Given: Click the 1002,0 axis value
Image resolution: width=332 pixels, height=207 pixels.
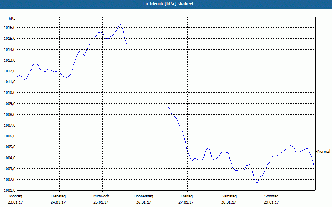Looking at the screenshot, I should pos(10,180).
